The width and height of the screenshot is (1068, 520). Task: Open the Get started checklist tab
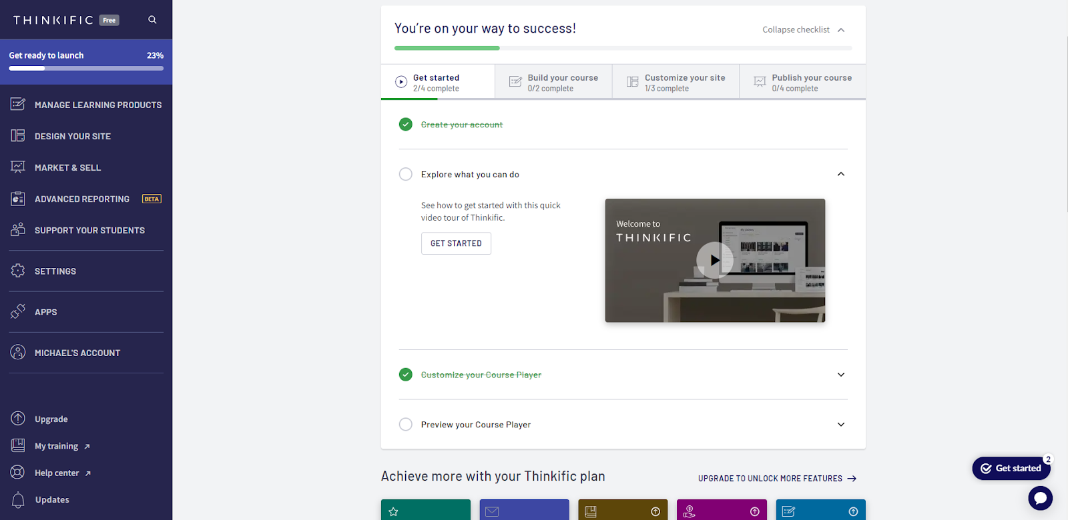(438, 82)
